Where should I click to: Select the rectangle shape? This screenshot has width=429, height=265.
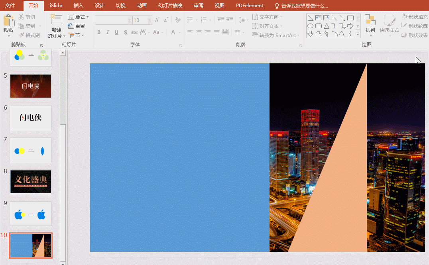click(x=350, y=18)
